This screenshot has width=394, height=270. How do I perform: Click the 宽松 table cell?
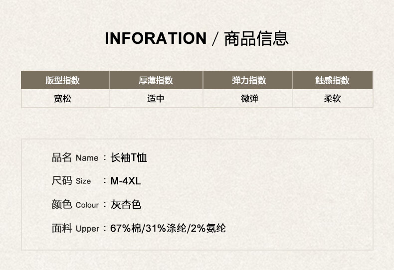click(63, 99)
